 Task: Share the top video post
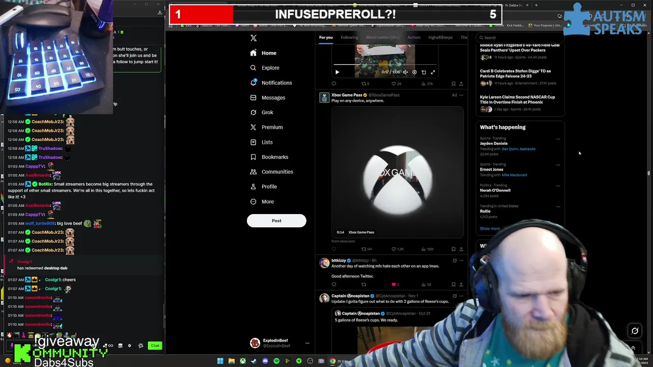pos(461,84)
